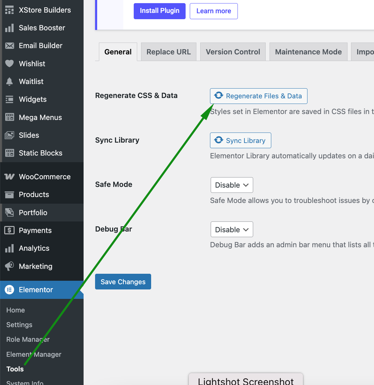The width and height of the screenshot is (374, 385).
Task: Click the Wishlist heart icon
Action: tap(9, 63)
